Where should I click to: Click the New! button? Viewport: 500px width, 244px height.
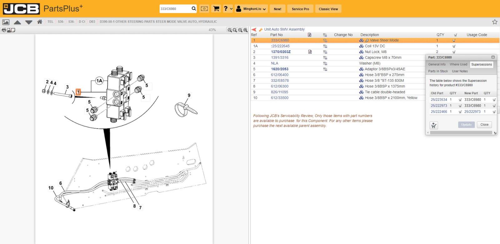point(277,9)
